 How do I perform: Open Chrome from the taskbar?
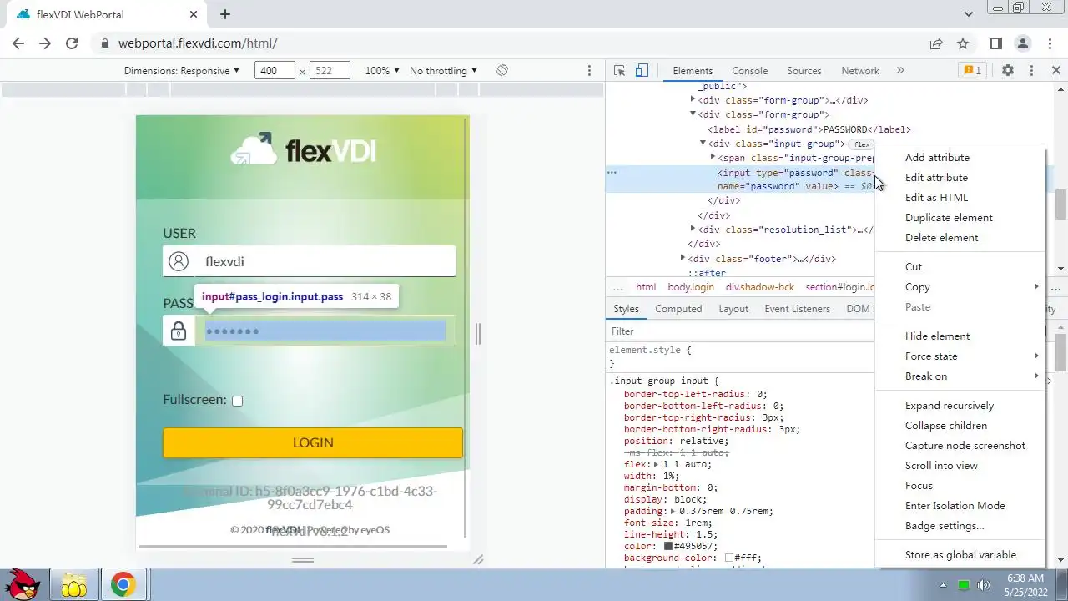coord(123,584)
